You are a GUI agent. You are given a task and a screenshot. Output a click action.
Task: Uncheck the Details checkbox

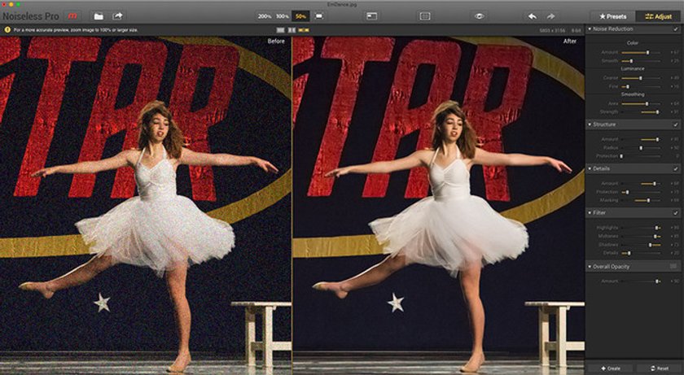(x=676, y=168)
